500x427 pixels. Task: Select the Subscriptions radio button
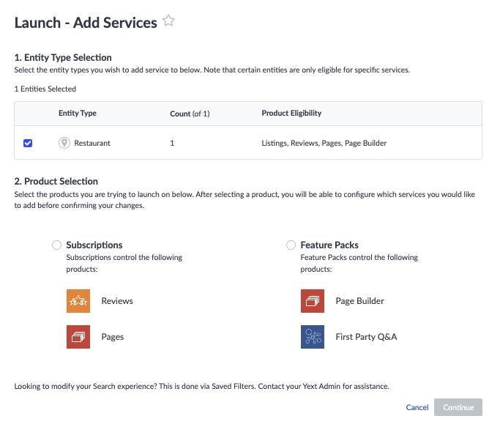(x=57, y=245)
